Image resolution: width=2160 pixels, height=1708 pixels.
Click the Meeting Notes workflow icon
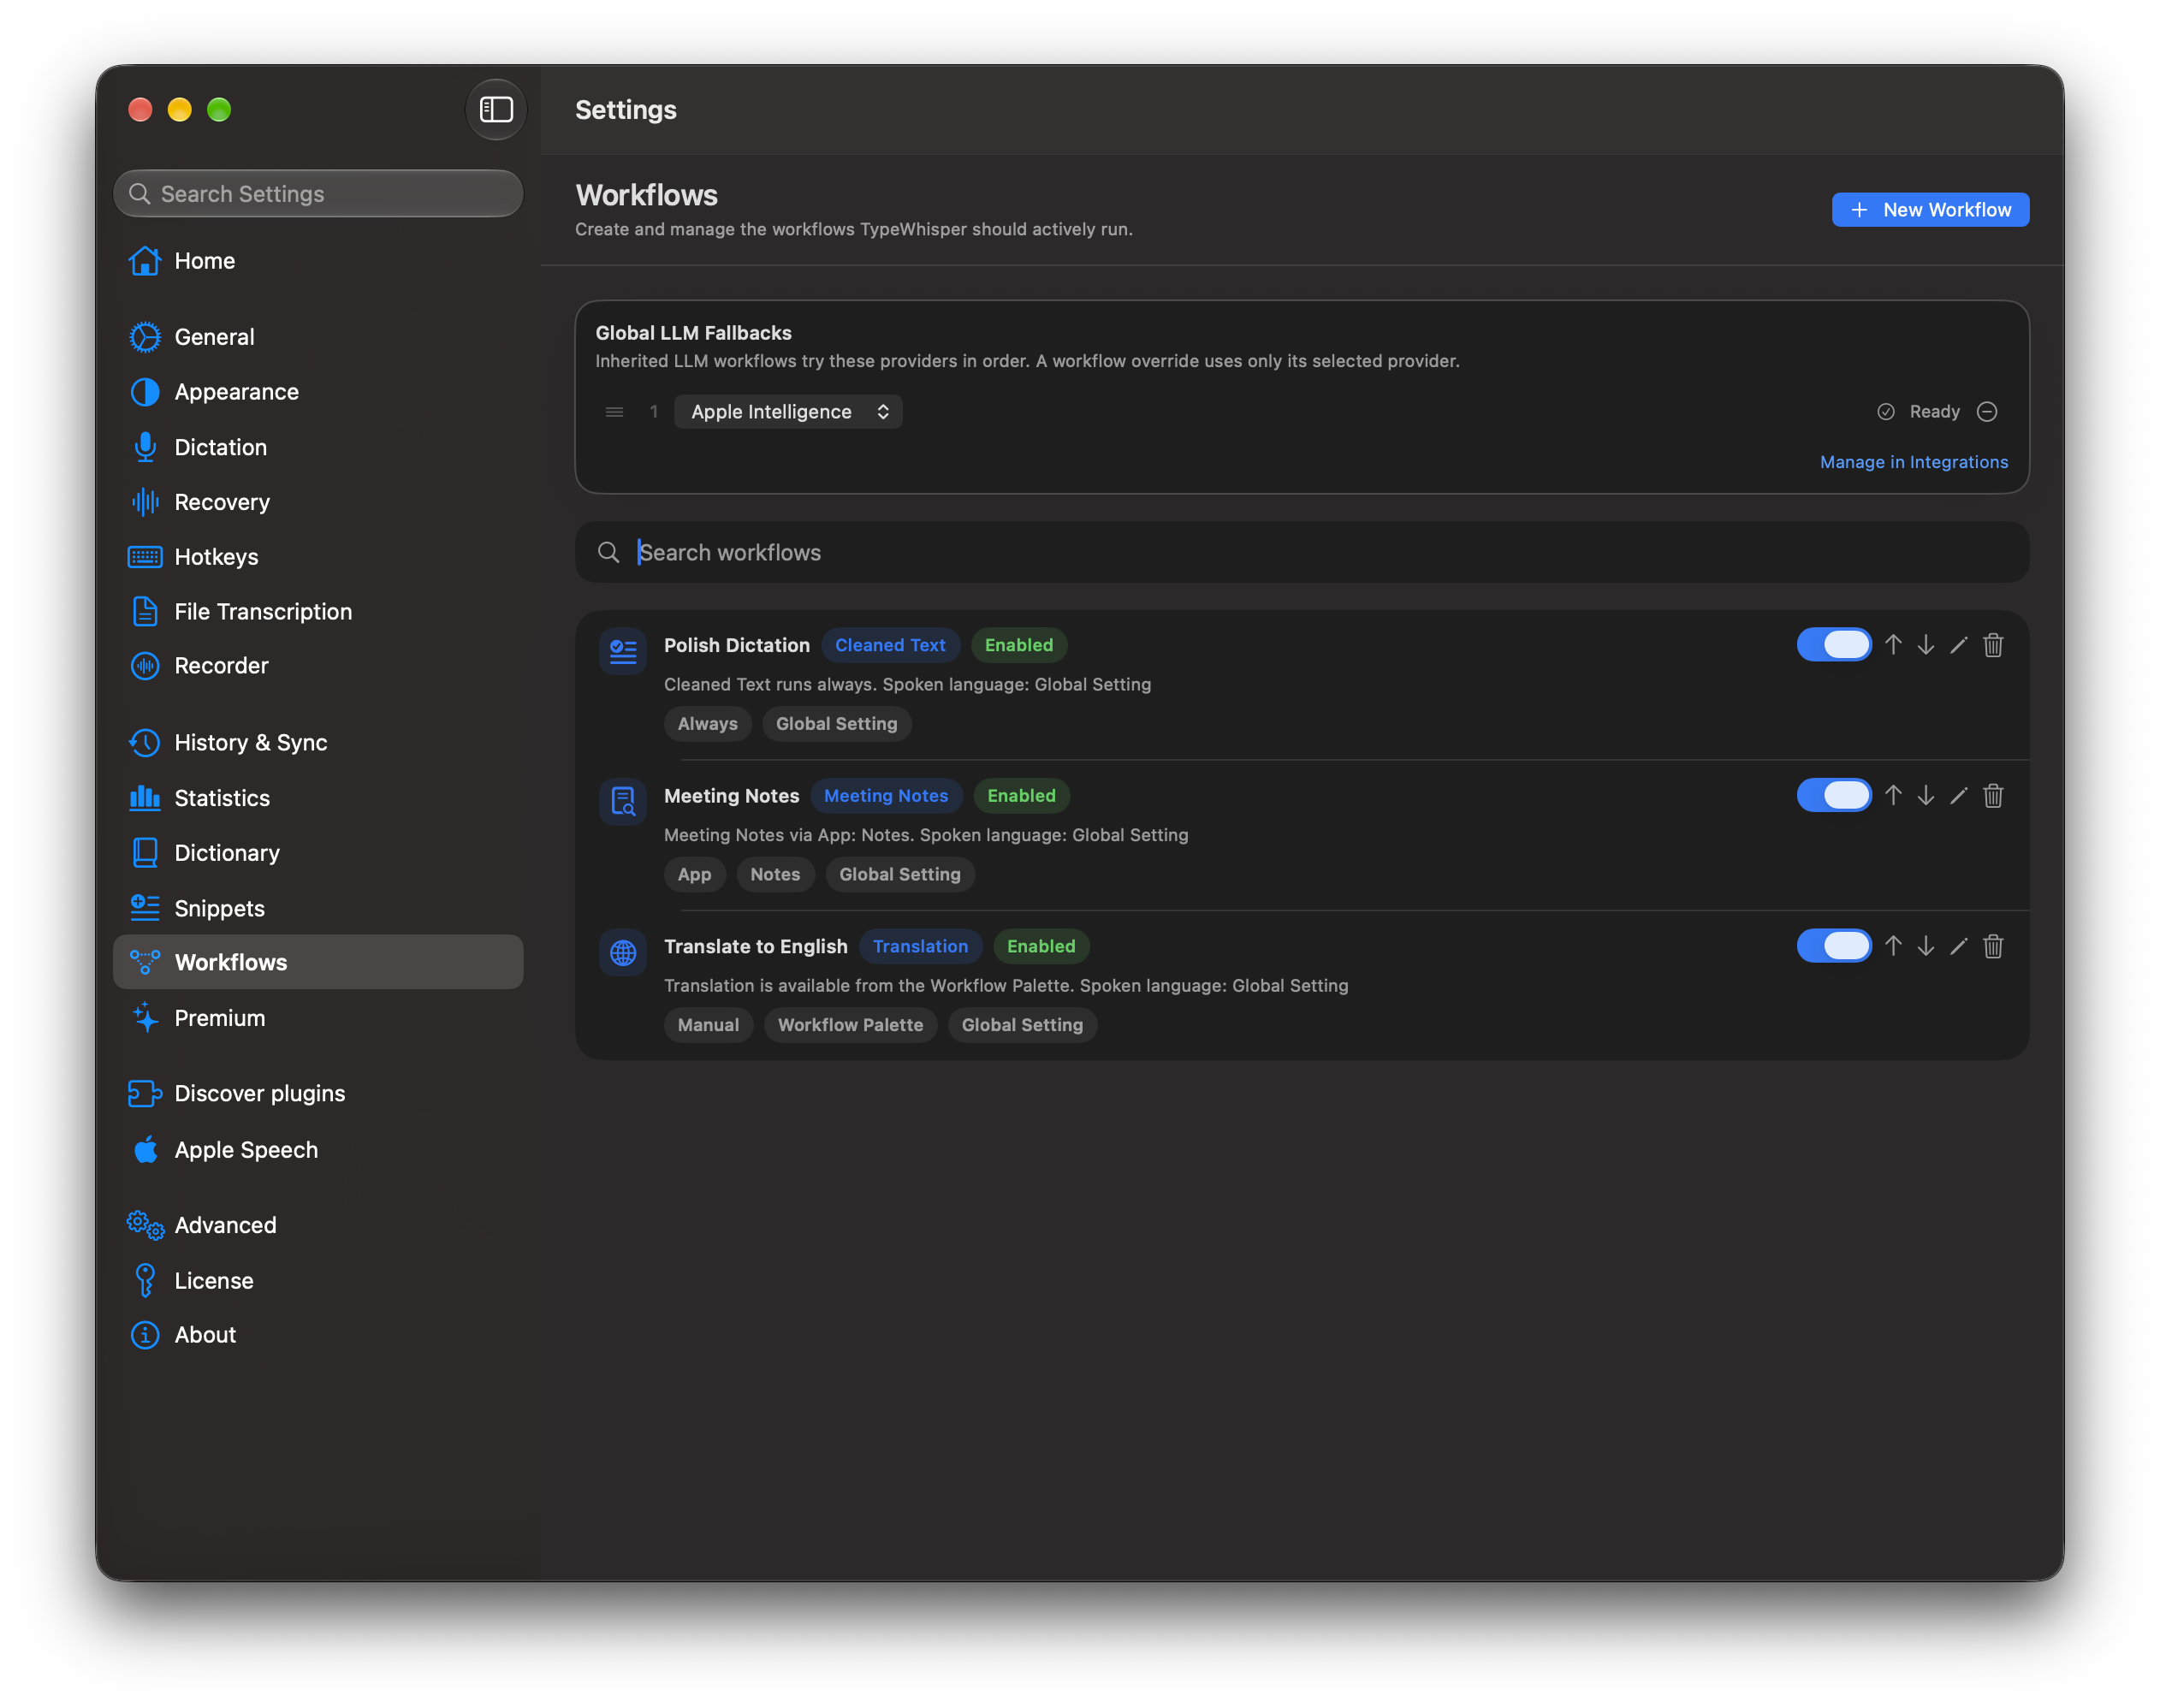[623, 802]
